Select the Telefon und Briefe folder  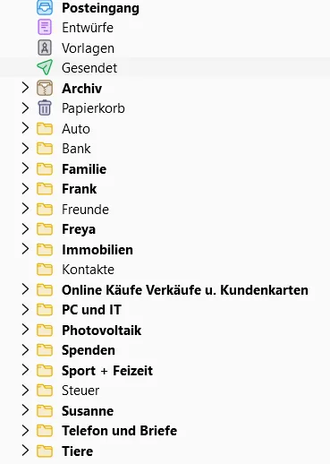pyautogui.click(x=119, y=431)
